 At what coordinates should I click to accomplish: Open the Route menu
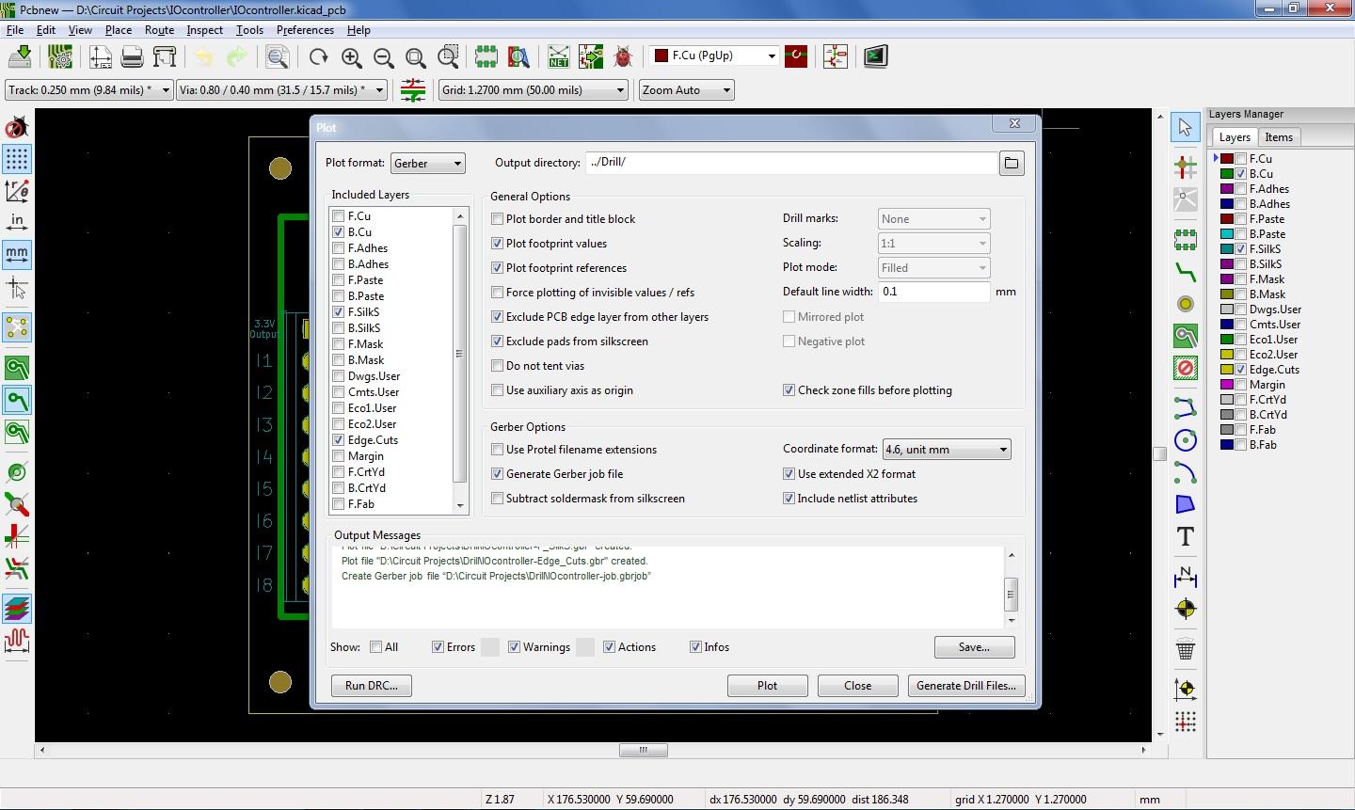[159, 30]
